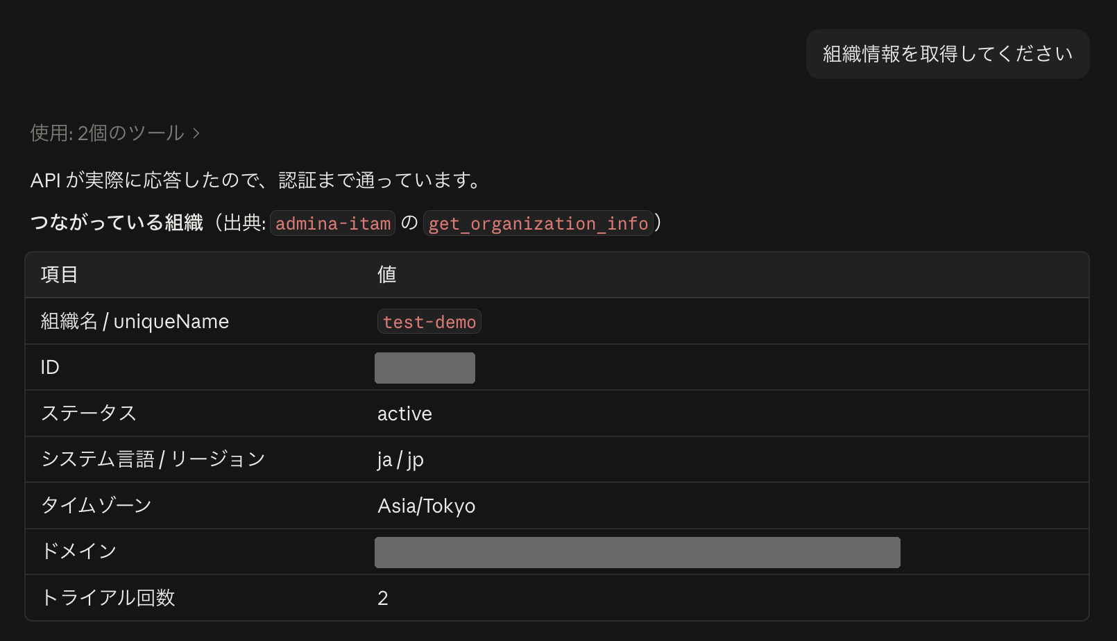Select the 'ステータス' row label
The image size is (1117, 641).
click(89, 413)
